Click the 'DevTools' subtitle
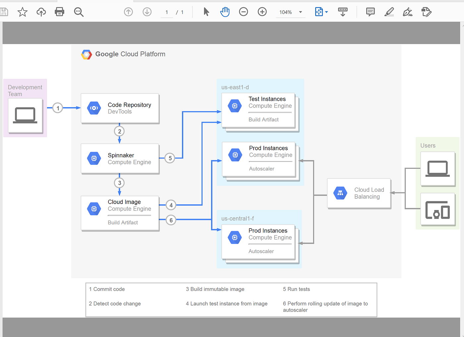Screen dimensions: 464x337 coord(120,112)
